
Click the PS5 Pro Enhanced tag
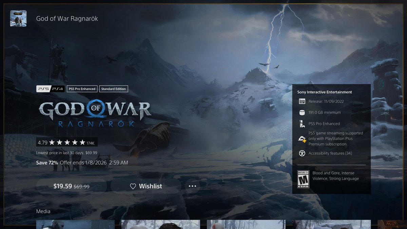tap(82, 89)
